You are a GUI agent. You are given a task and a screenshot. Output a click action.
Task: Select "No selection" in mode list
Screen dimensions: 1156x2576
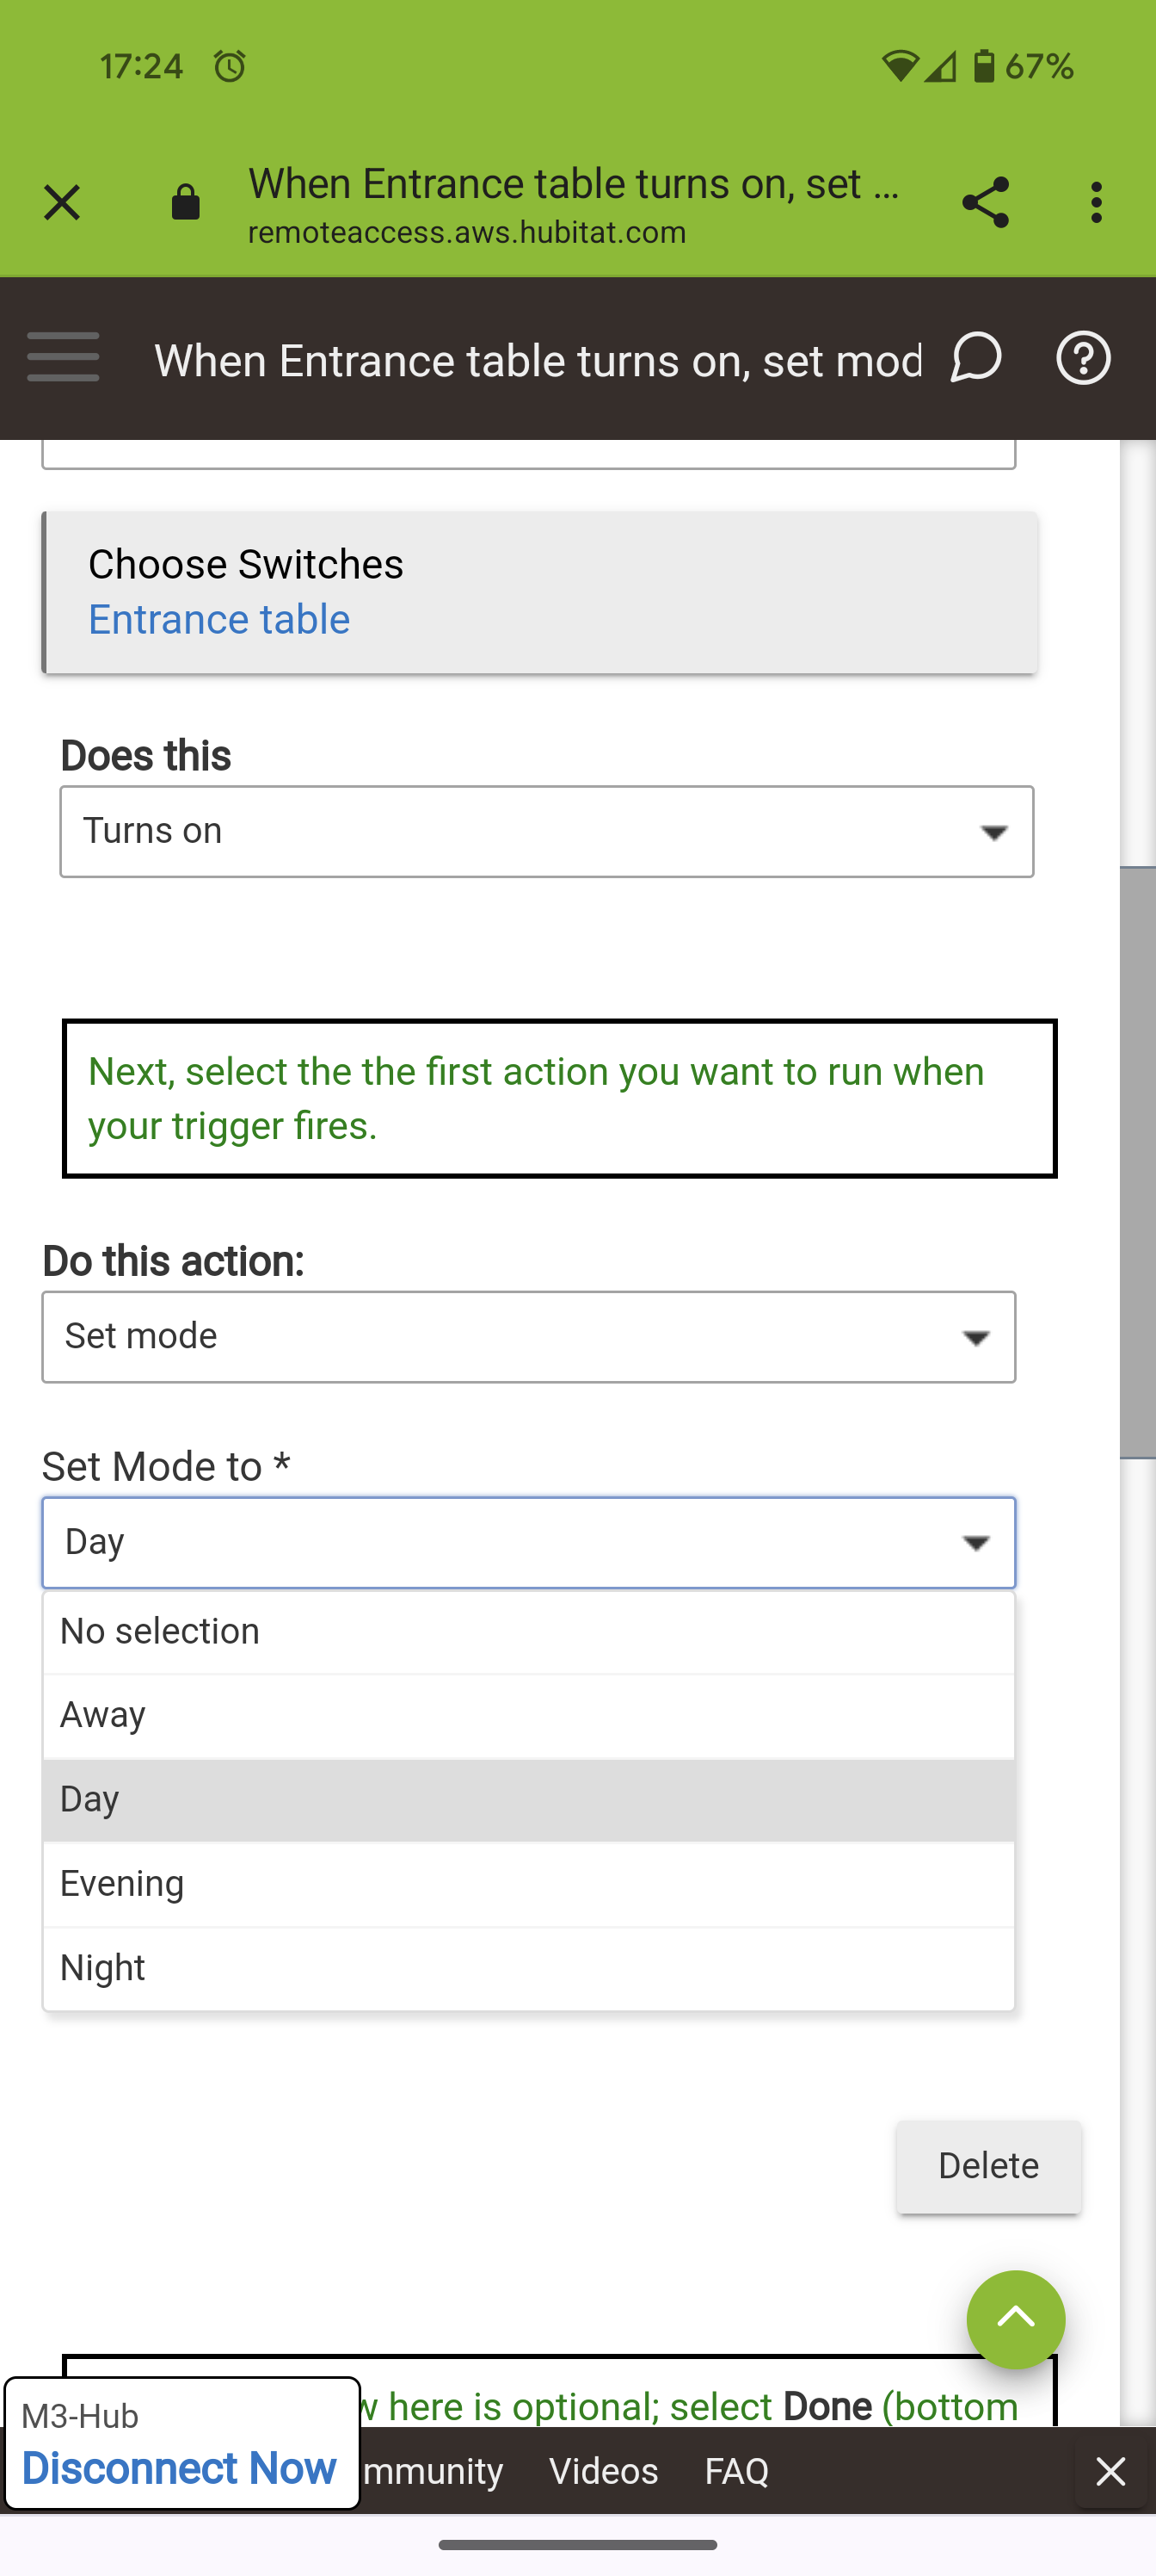pos(528,1631)
